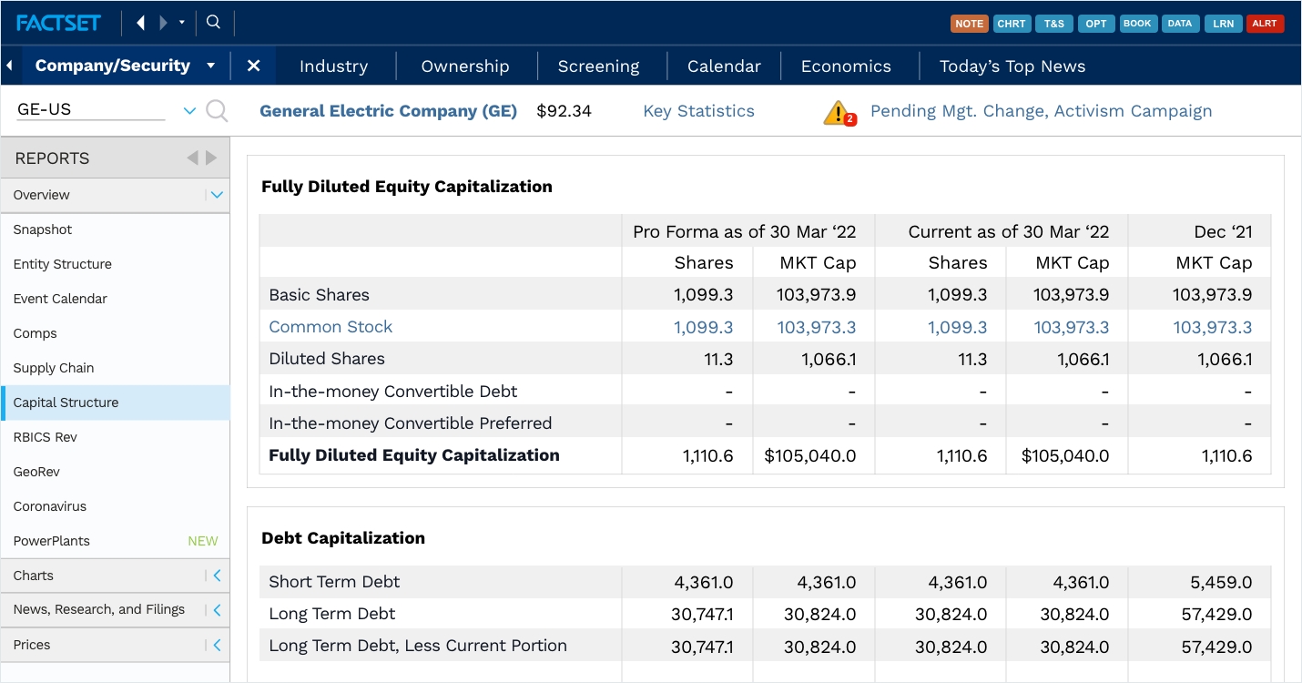Open the OPT options shortcut

pyautogui.click(x=1096, y=24)
